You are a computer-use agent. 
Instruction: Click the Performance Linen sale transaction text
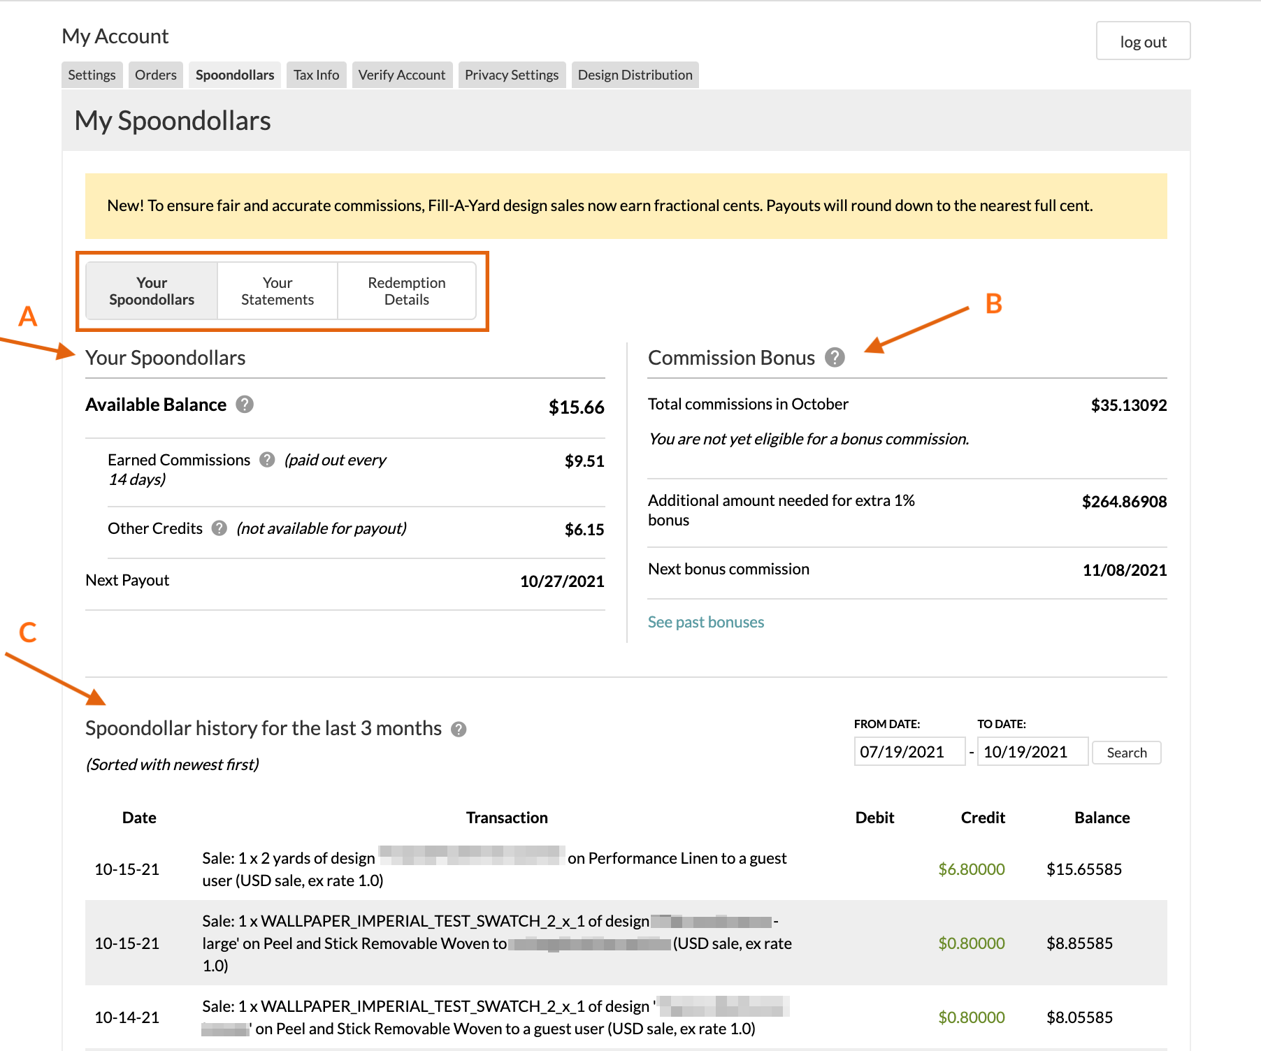click(494, 869)
